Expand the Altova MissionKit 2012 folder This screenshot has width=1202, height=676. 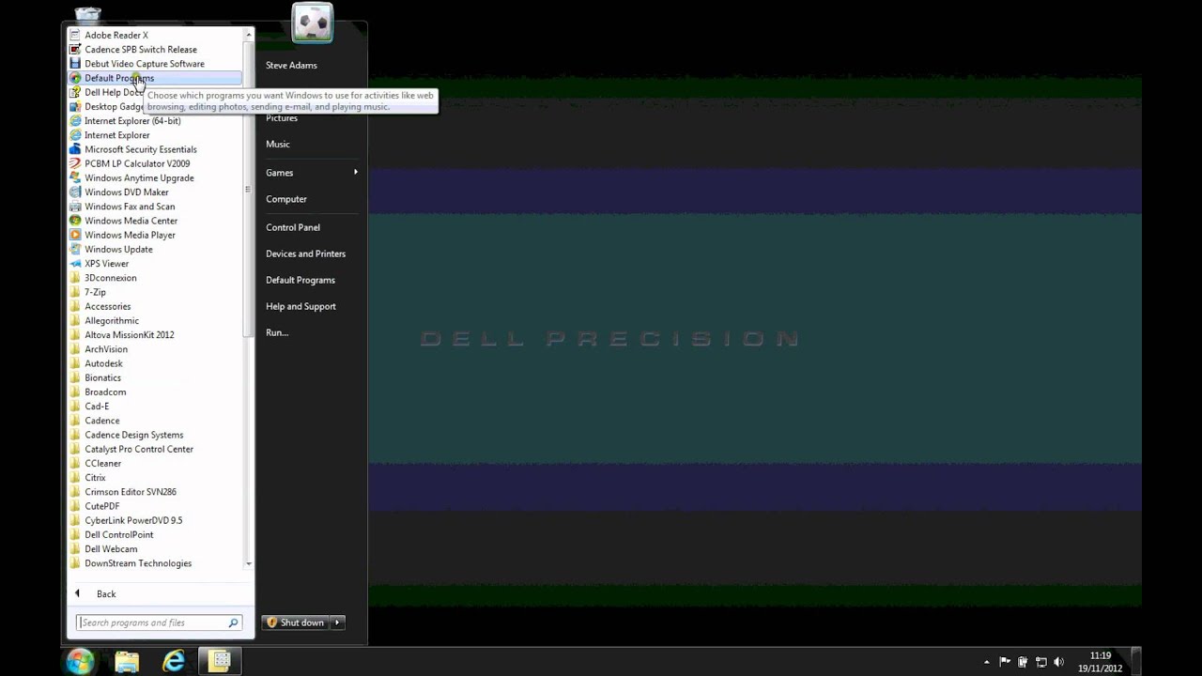129,334
